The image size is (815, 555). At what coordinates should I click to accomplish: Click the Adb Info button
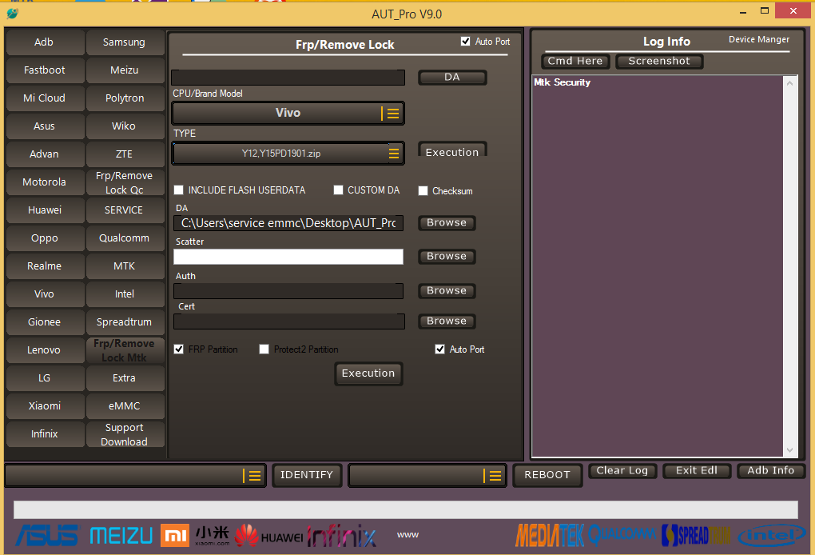[771, 471]
